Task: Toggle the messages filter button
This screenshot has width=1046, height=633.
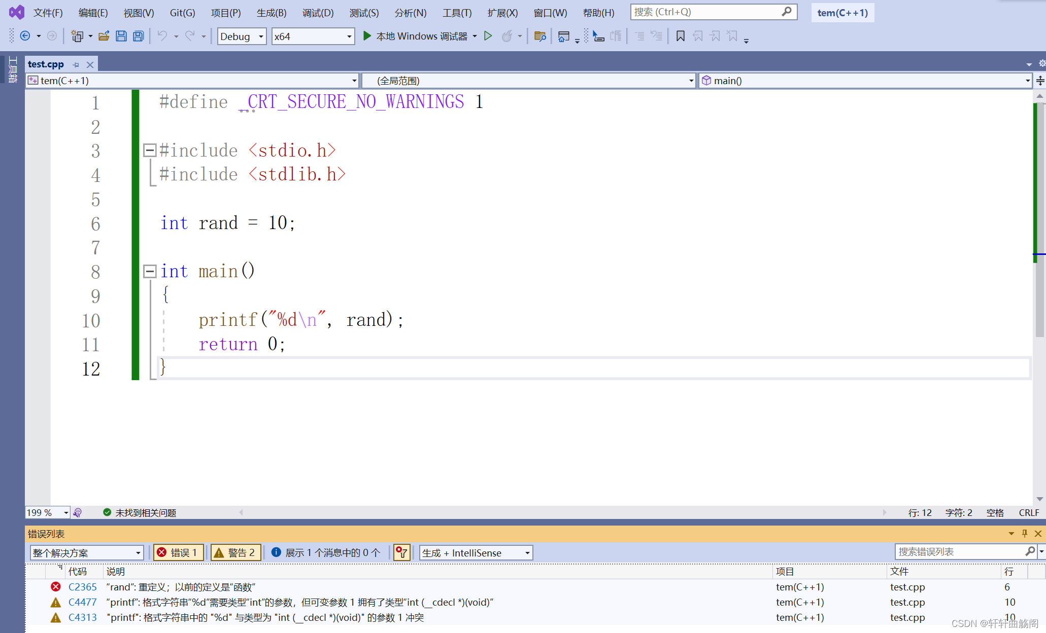Action: tap(326, 552)
